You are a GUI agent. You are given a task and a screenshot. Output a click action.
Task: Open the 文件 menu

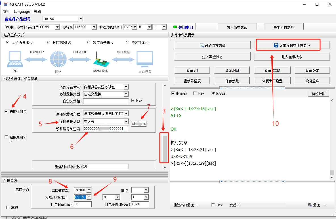click(7, 12)
